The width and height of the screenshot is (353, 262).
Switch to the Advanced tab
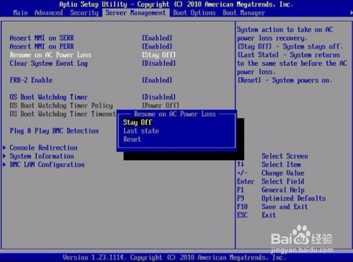pos(49,13)
